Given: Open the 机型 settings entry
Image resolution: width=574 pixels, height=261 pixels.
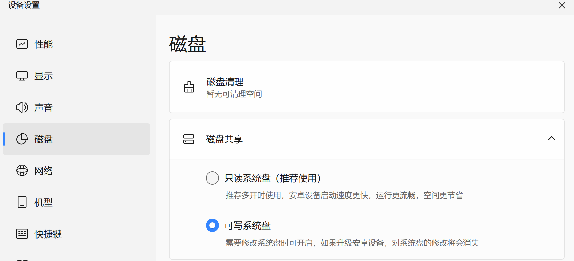Looking at the screenshot, I should [x=43, y=202].
